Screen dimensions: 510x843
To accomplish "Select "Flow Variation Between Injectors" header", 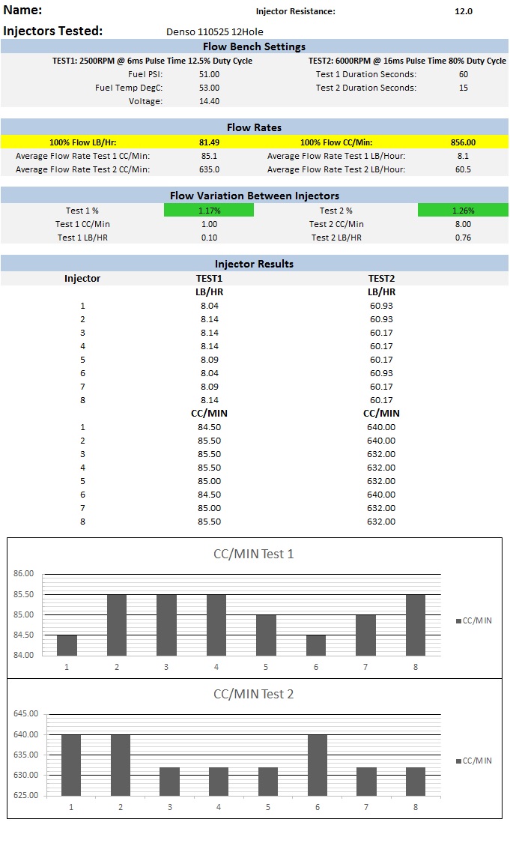I will point(254,196).
